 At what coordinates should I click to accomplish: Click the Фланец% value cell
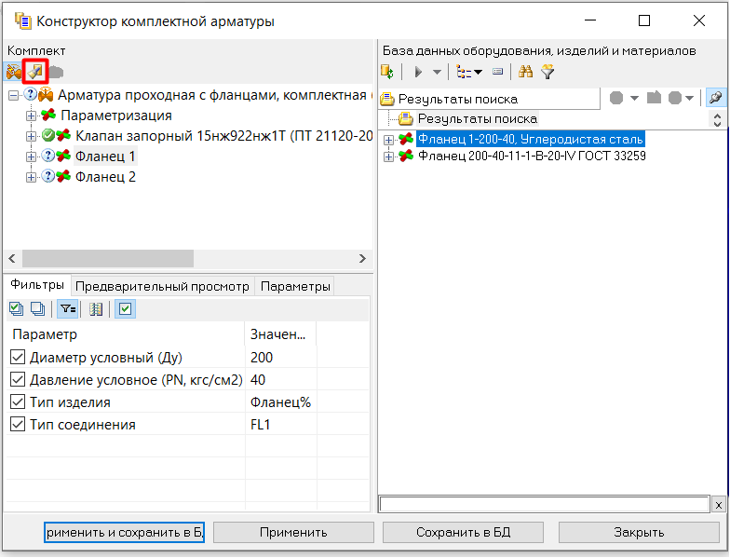280,402
